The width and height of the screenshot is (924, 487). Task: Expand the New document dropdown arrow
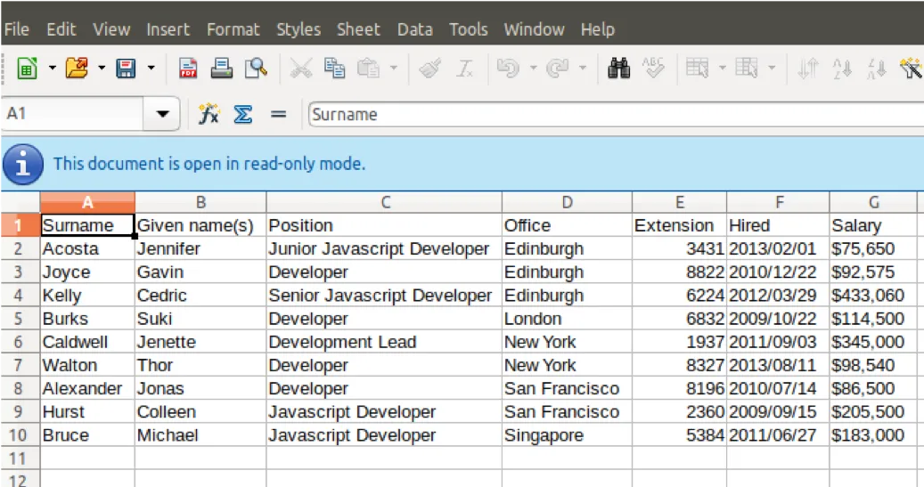click(52, 69)
